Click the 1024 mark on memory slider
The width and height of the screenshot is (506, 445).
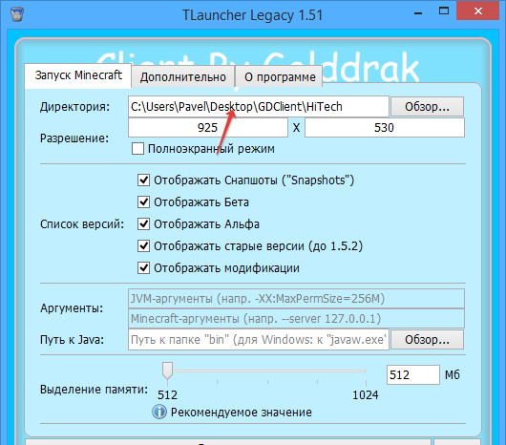pos(366,394)
